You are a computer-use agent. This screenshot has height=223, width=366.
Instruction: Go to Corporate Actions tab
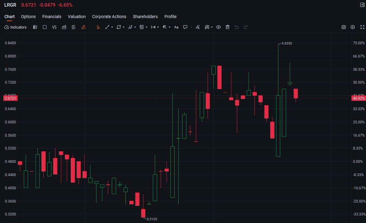109,16
